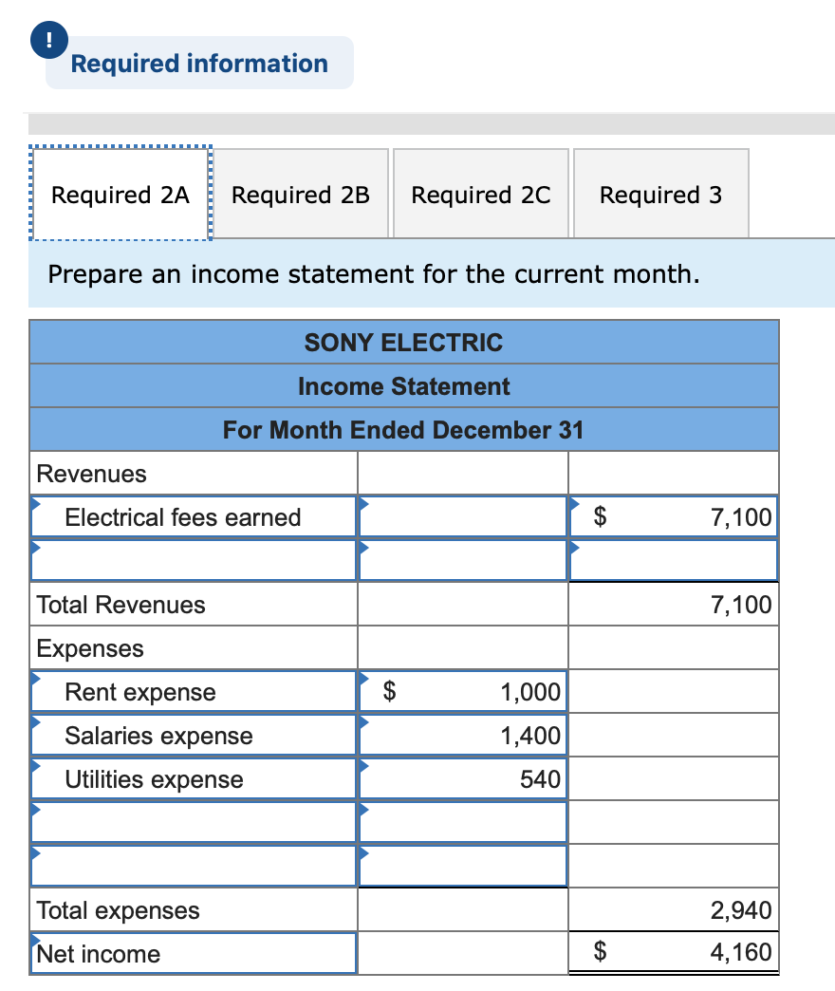Click the Required 2A tab
The image size is (835, 991).
[121, 194]
